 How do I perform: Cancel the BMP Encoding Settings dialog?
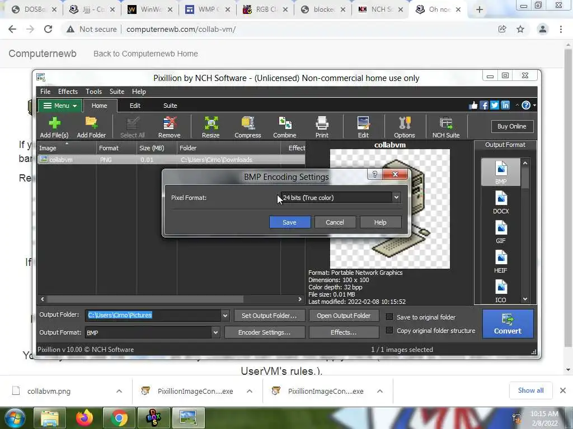(x=335, y=222)
